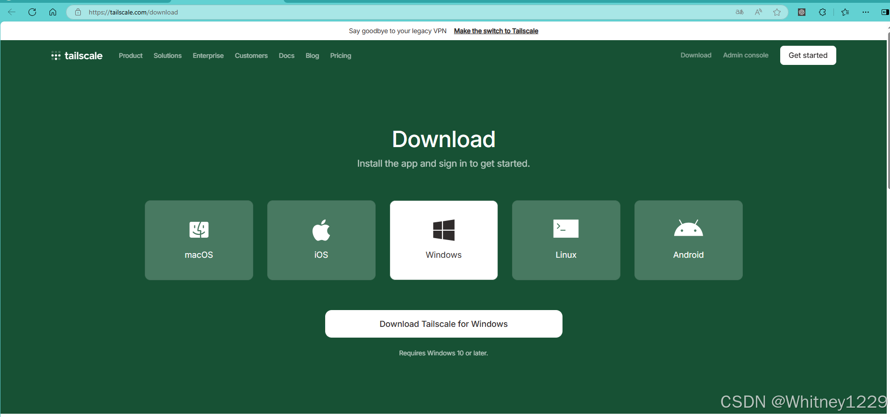Select the Windows platform card
890x417 pixels.
(444, 240)
